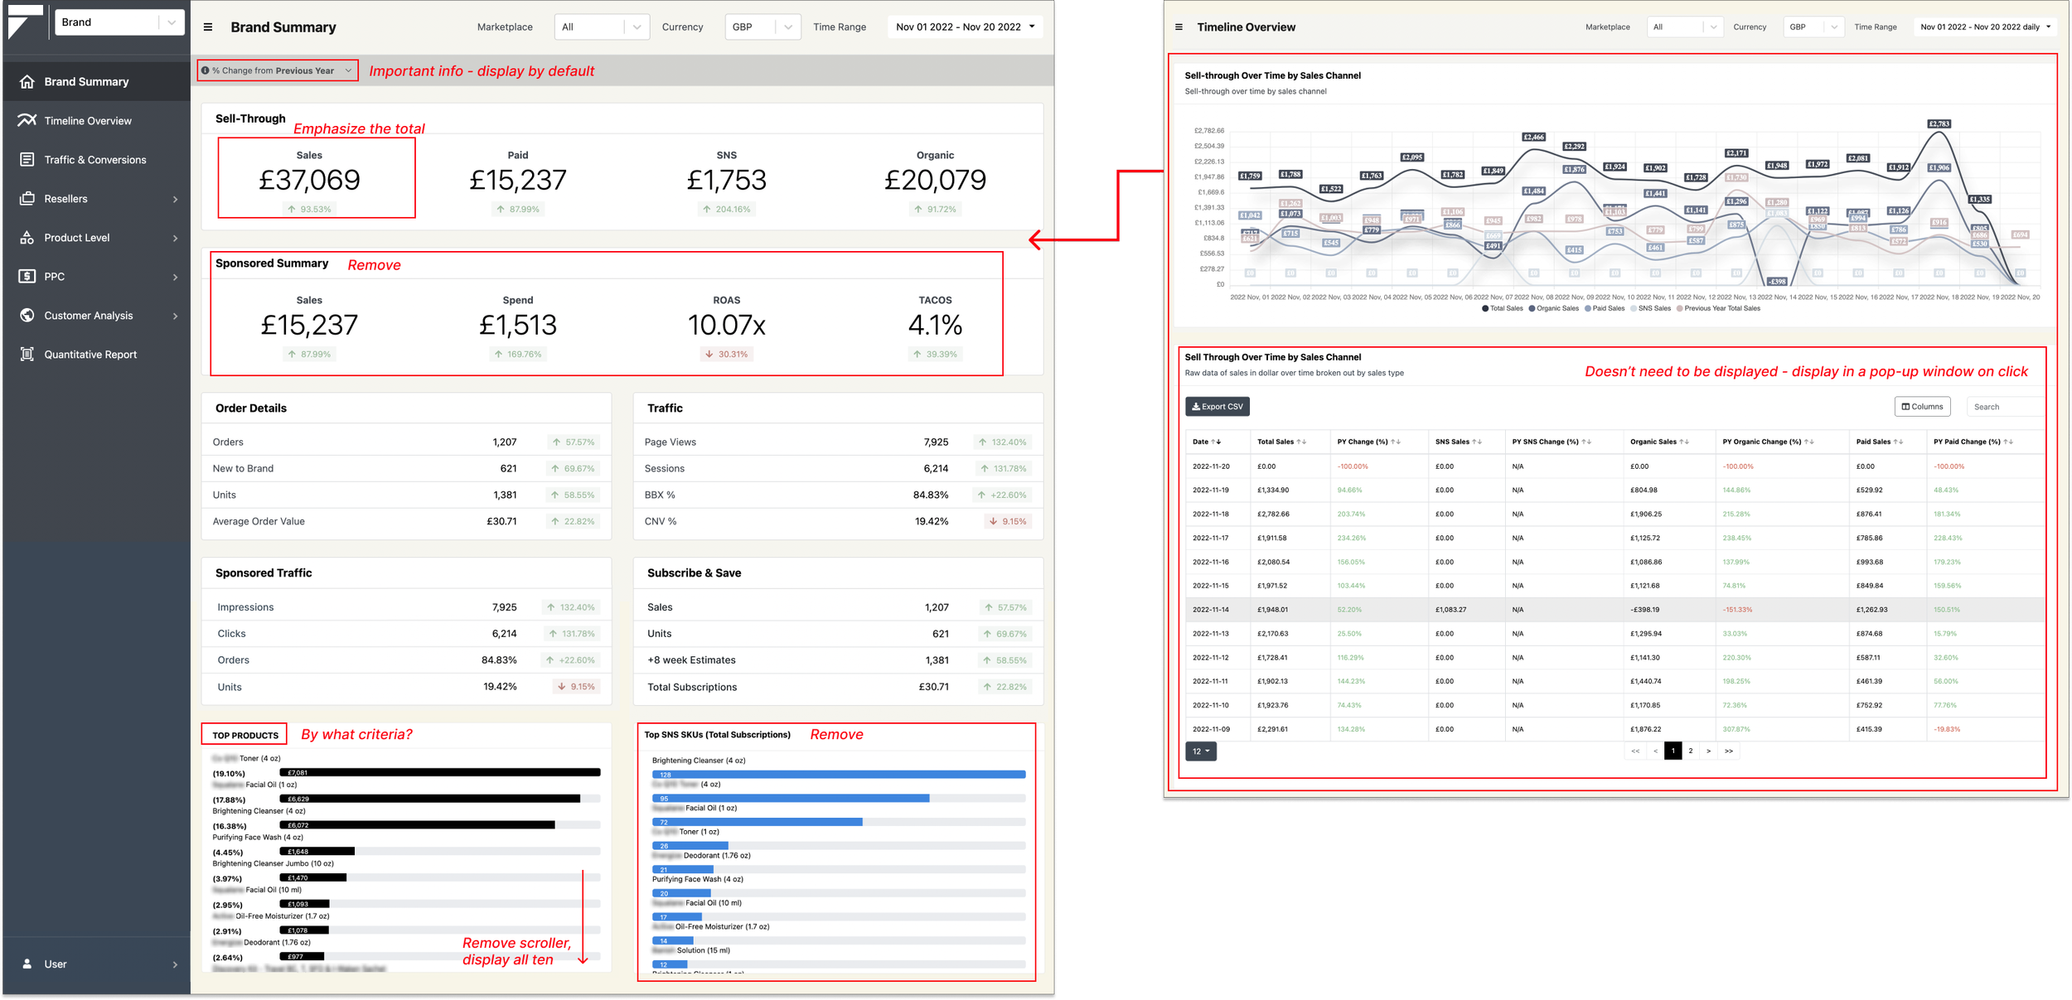2072x1000 pixels.
Task: Click the Traffic & Conversions sidebar icon
Action: [x=27, y=159]
